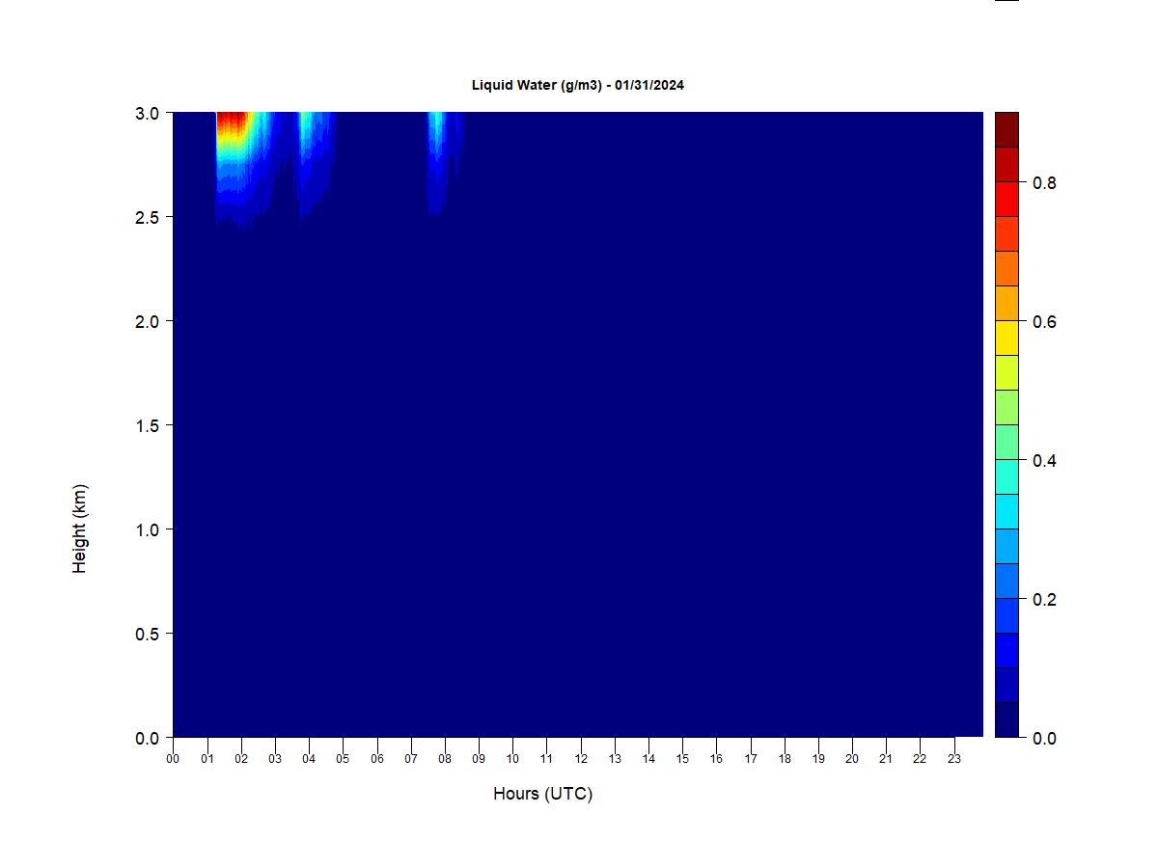This screenshot has width=1158, height=868.
Task: Select the 'Height (km)' y-axis label
Action: point(79,529)
